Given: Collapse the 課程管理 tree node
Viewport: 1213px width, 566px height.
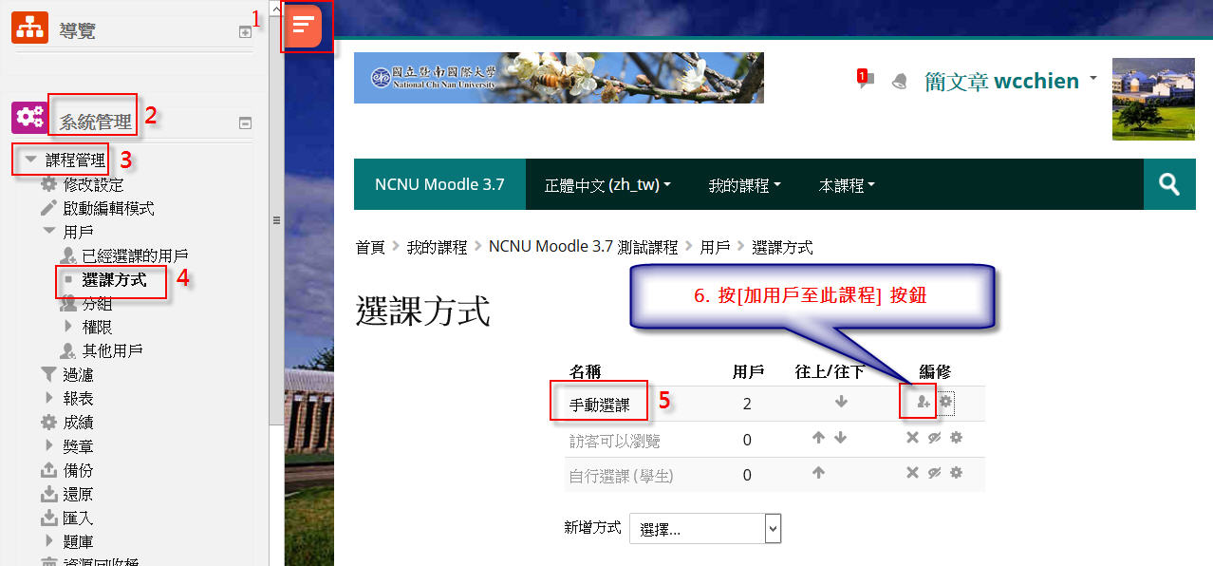Looking at the screenshot, I should [x=31, y=160].
